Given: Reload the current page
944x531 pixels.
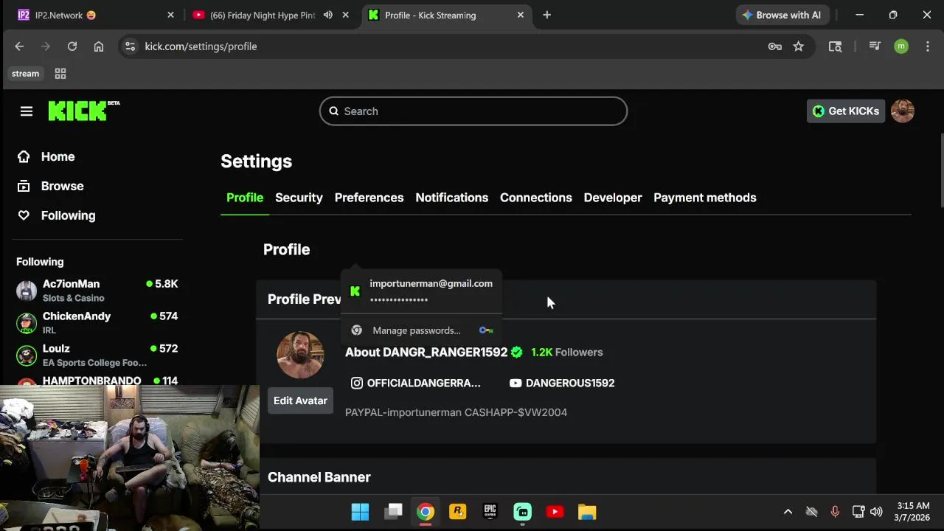Looking at the screenshot, I should [72, 46].
